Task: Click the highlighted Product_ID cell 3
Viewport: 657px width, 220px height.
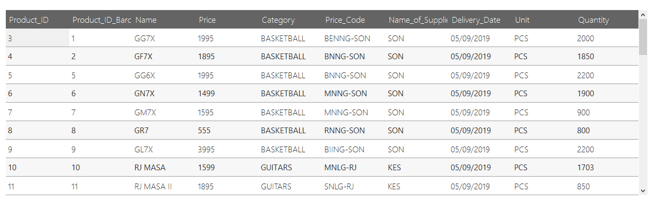Action: pyautogui.click(x=38, y=39)
